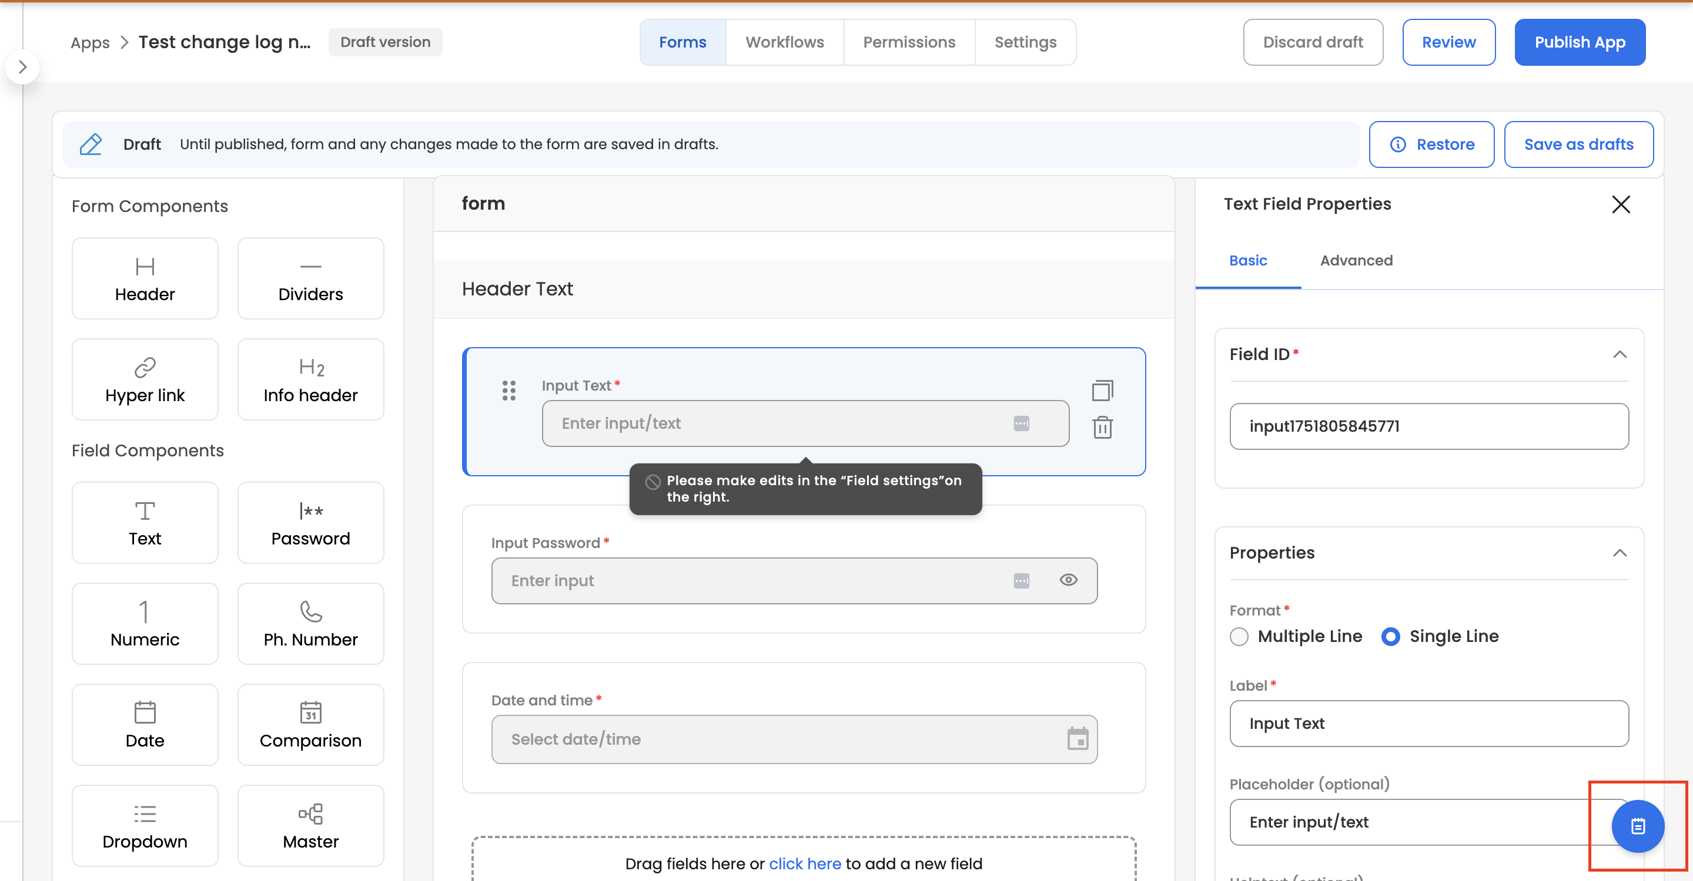
Task: Click the Label input containing Input Text
Action: click(1428, 723)
